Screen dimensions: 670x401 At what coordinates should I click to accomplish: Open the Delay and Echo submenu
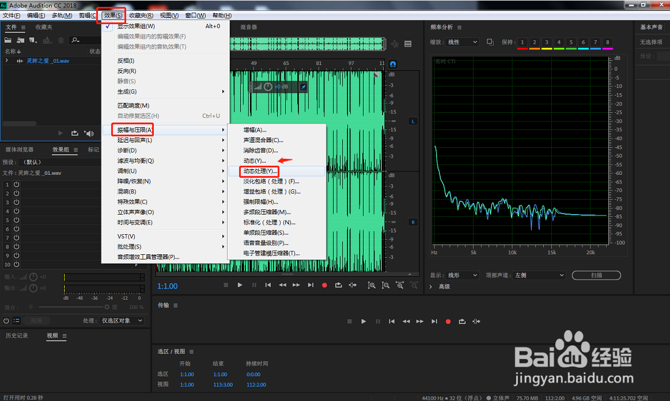[x=165, y=140]
